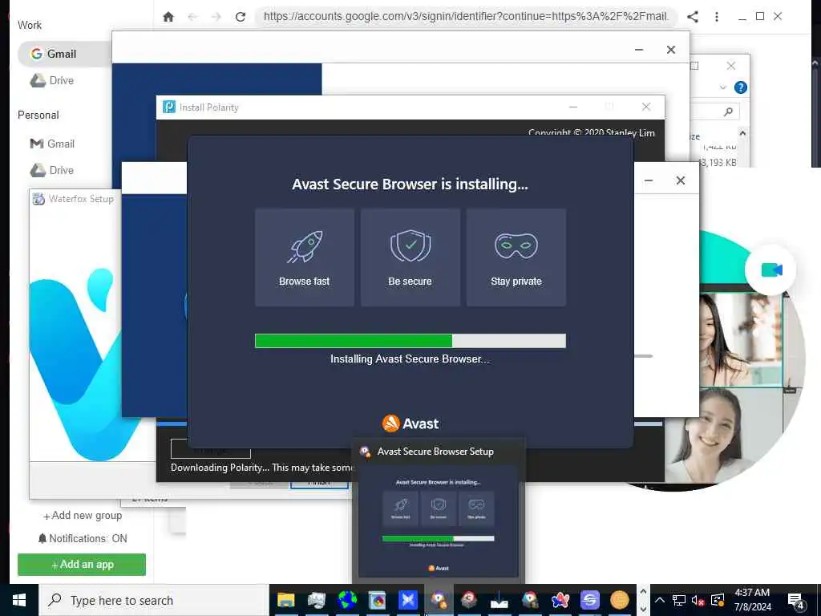821x616 pixels.
Task: Click the video camera icon on right
Action: point(771,270)
